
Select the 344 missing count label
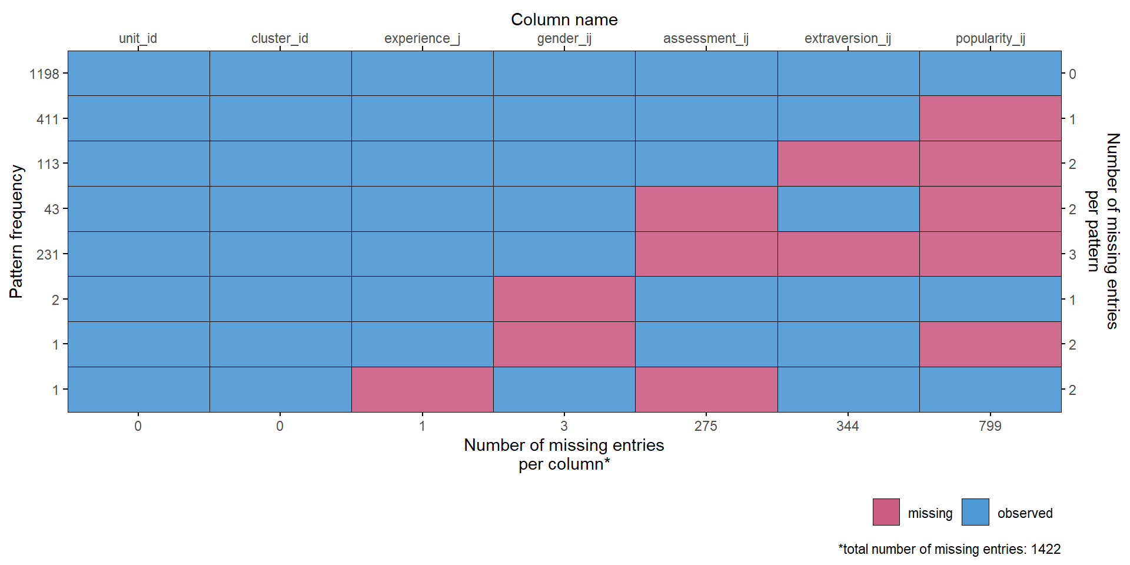pyautogui.click(x=847, y=426)
